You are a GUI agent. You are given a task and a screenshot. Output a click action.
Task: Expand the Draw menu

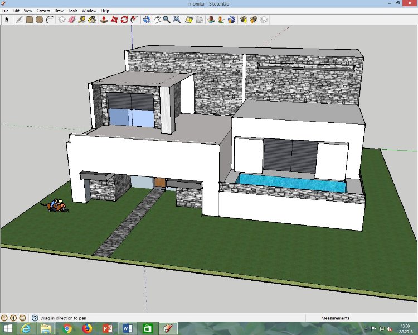[59, 11]
